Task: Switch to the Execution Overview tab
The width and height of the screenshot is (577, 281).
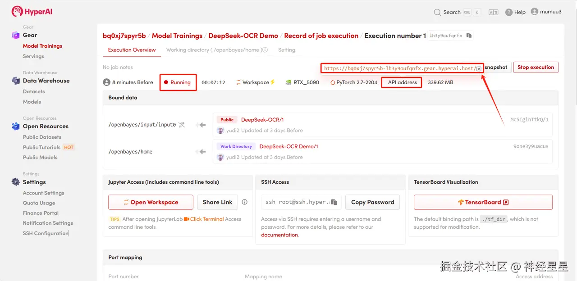Action: (132, 50)
